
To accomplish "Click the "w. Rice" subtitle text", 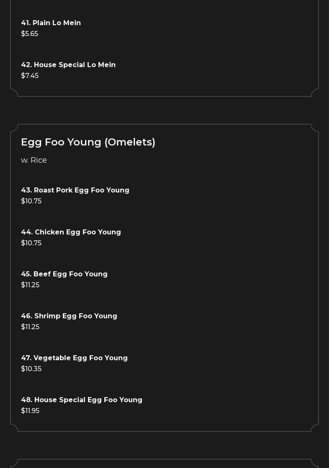I will click(34, 160).
